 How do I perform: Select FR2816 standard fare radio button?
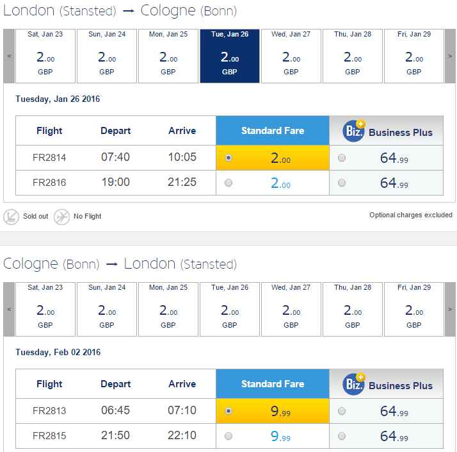[x=228, y=183]
